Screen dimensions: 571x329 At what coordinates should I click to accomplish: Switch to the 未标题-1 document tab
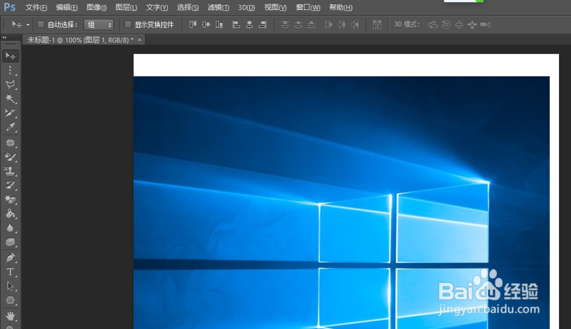click(x=80, y=40)
